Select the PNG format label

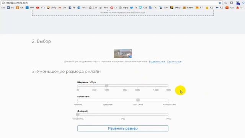click(169, 119)
